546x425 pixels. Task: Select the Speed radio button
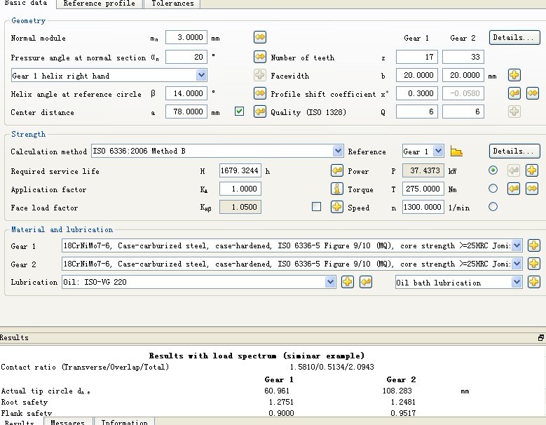coord(493,207)
